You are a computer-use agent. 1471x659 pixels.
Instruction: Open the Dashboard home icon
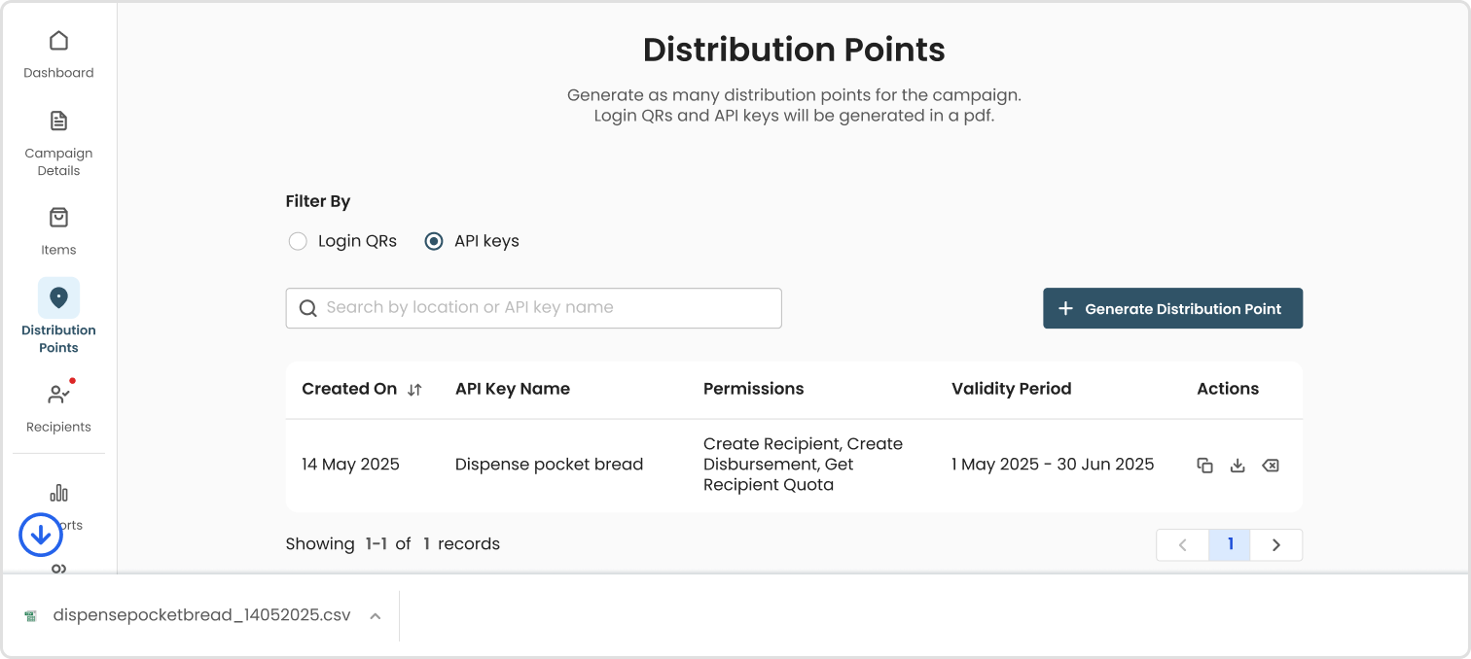[x=58, y=41]
